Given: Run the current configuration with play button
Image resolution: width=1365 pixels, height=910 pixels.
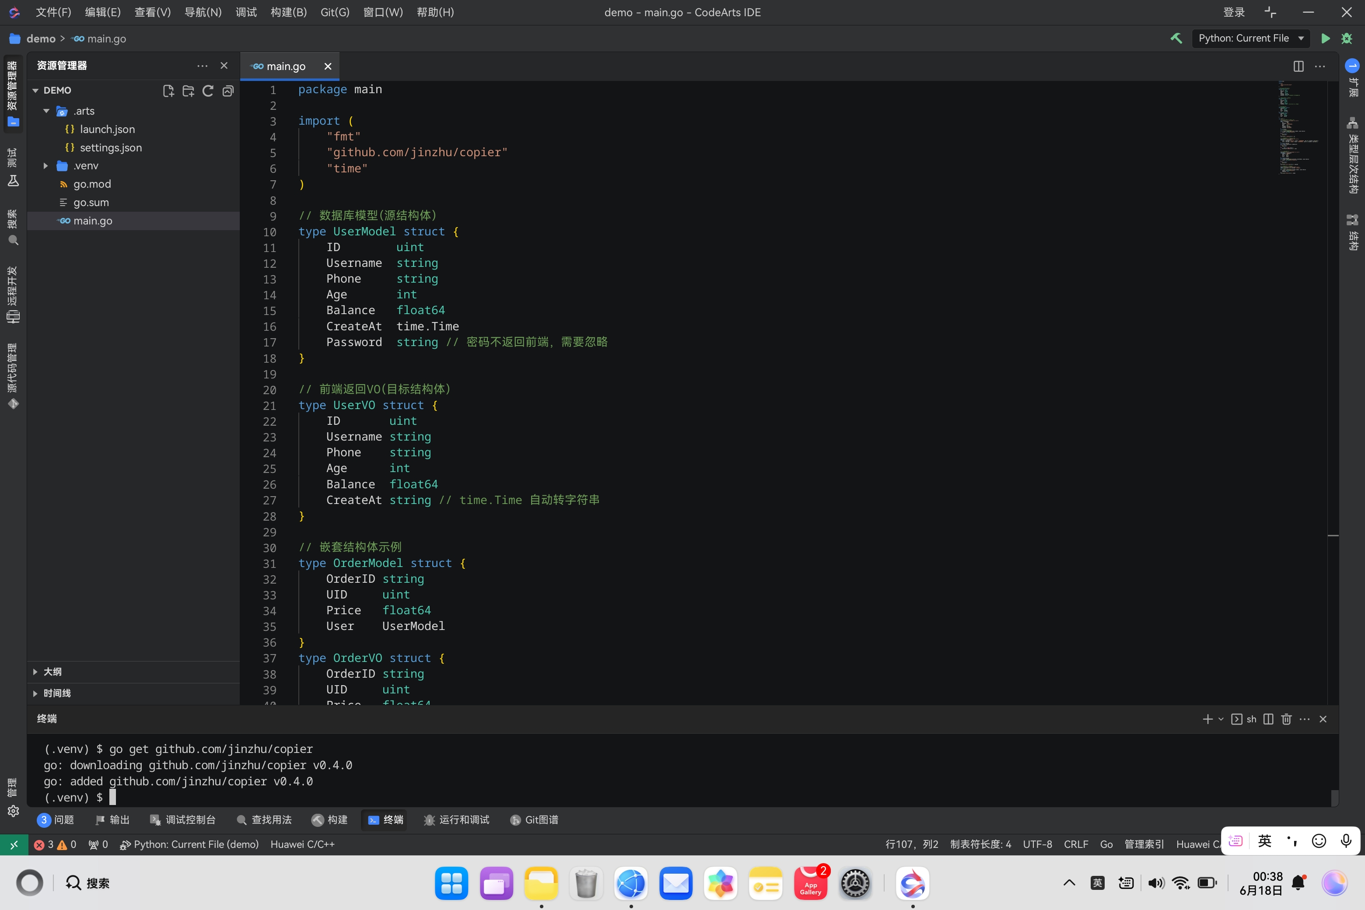Looking at the screenshot, I should click(x=1326, y=38).
